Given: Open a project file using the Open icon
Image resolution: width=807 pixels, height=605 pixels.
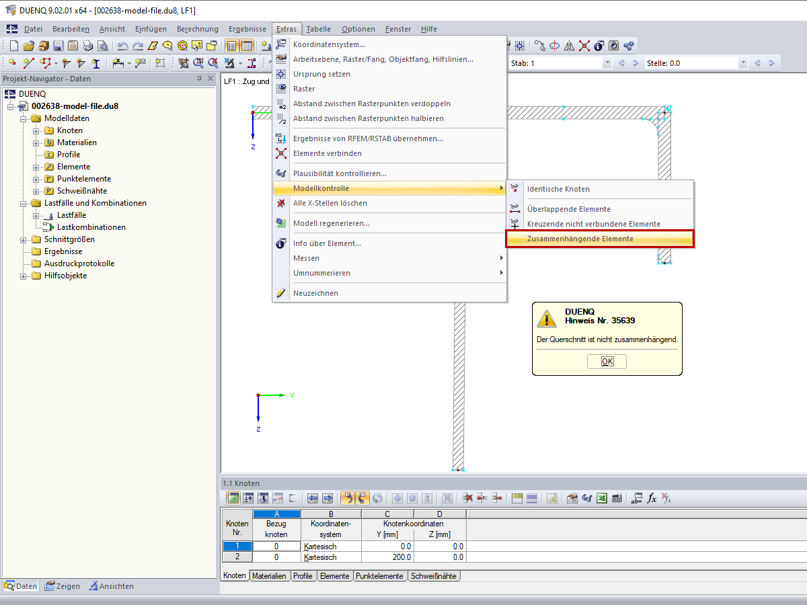Looking at the screenshot, I should 28,46.
